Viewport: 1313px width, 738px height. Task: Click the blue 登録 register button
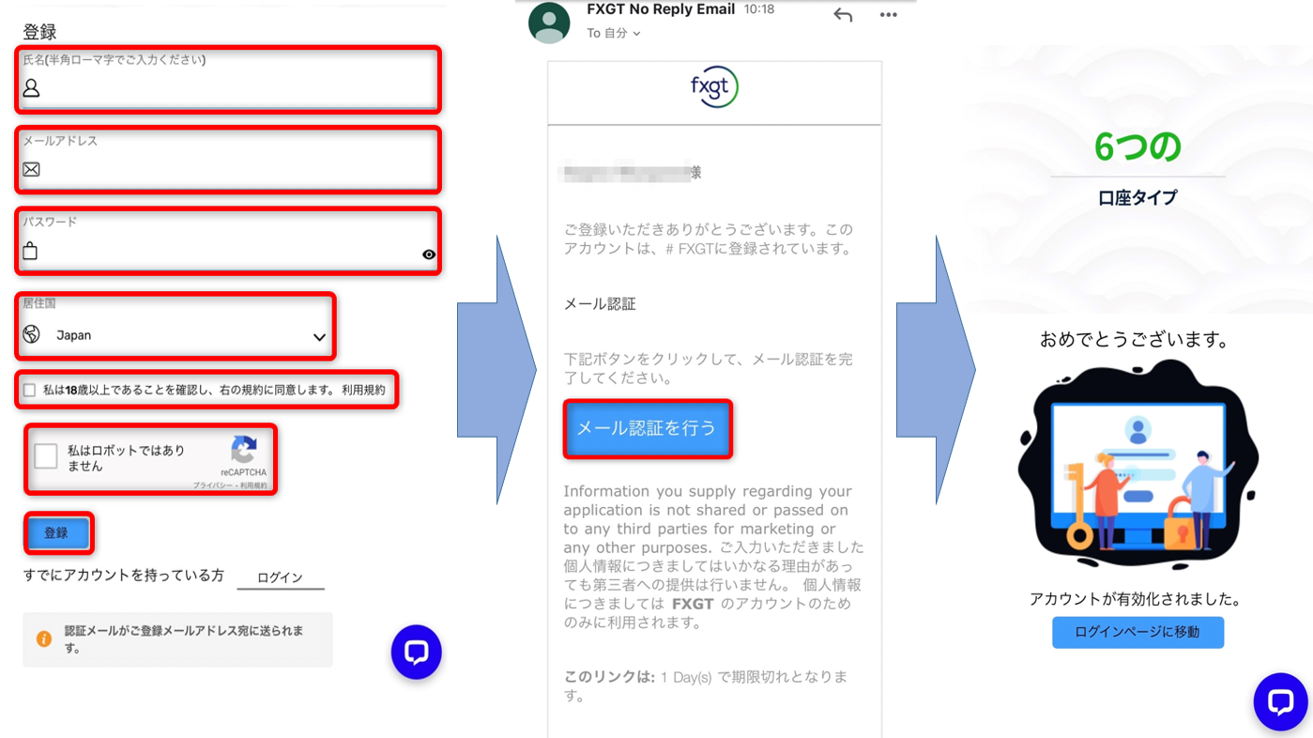(x=57, y=532)
